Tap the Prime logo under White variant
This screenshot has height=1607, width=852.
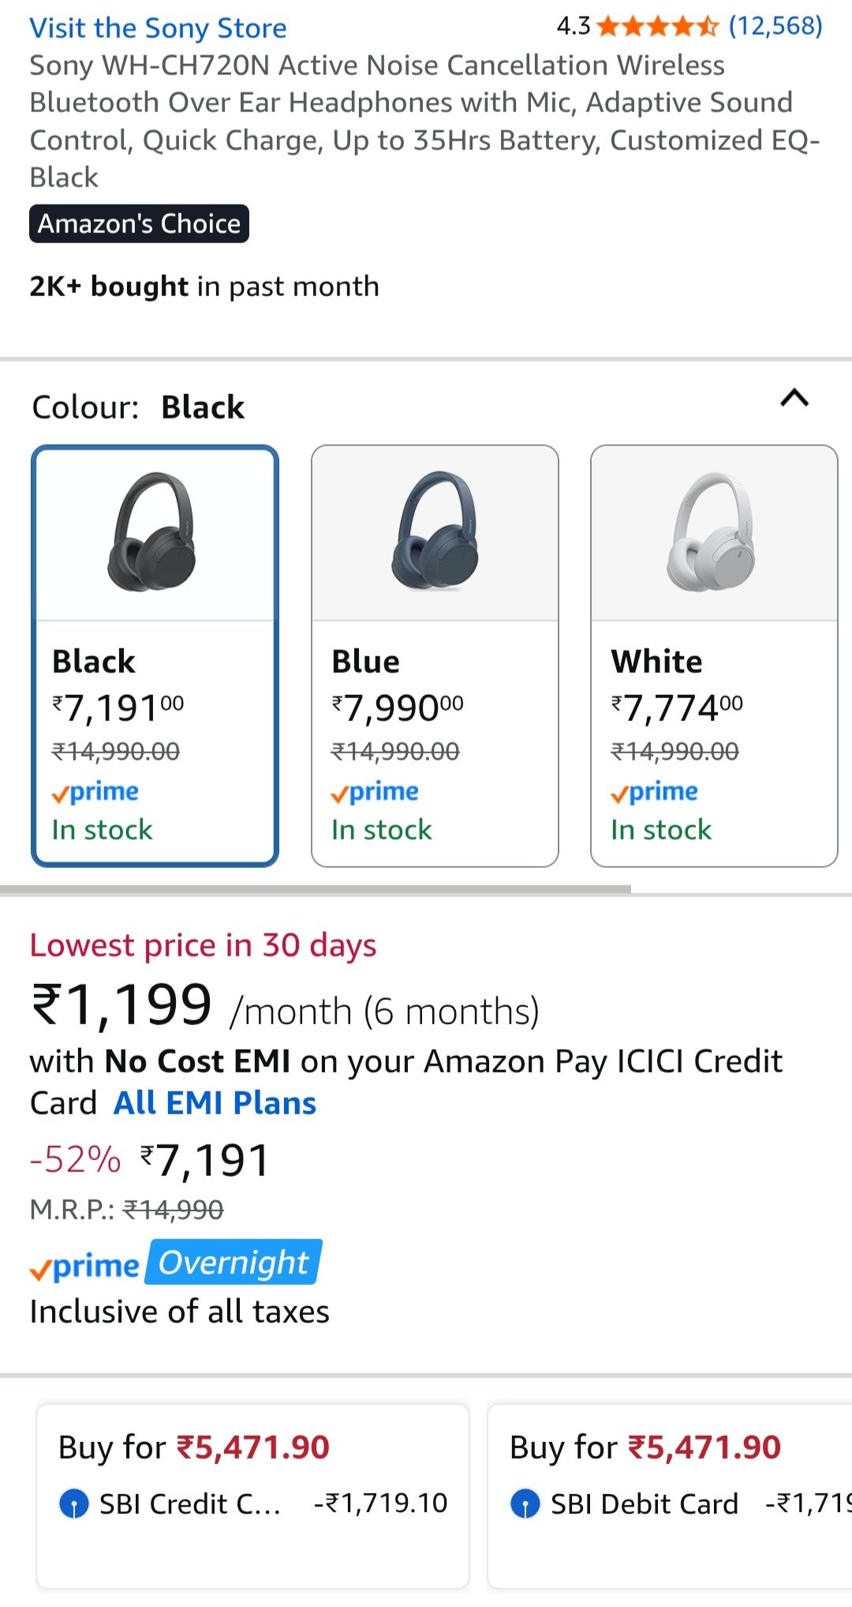pos(654,792)
